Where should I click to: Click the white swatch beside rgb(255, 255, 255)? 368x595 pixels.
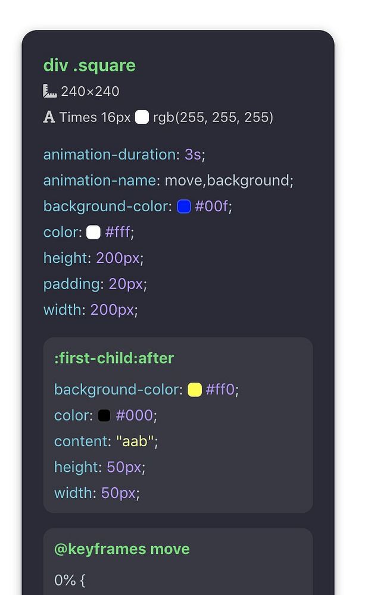(142, 117)
